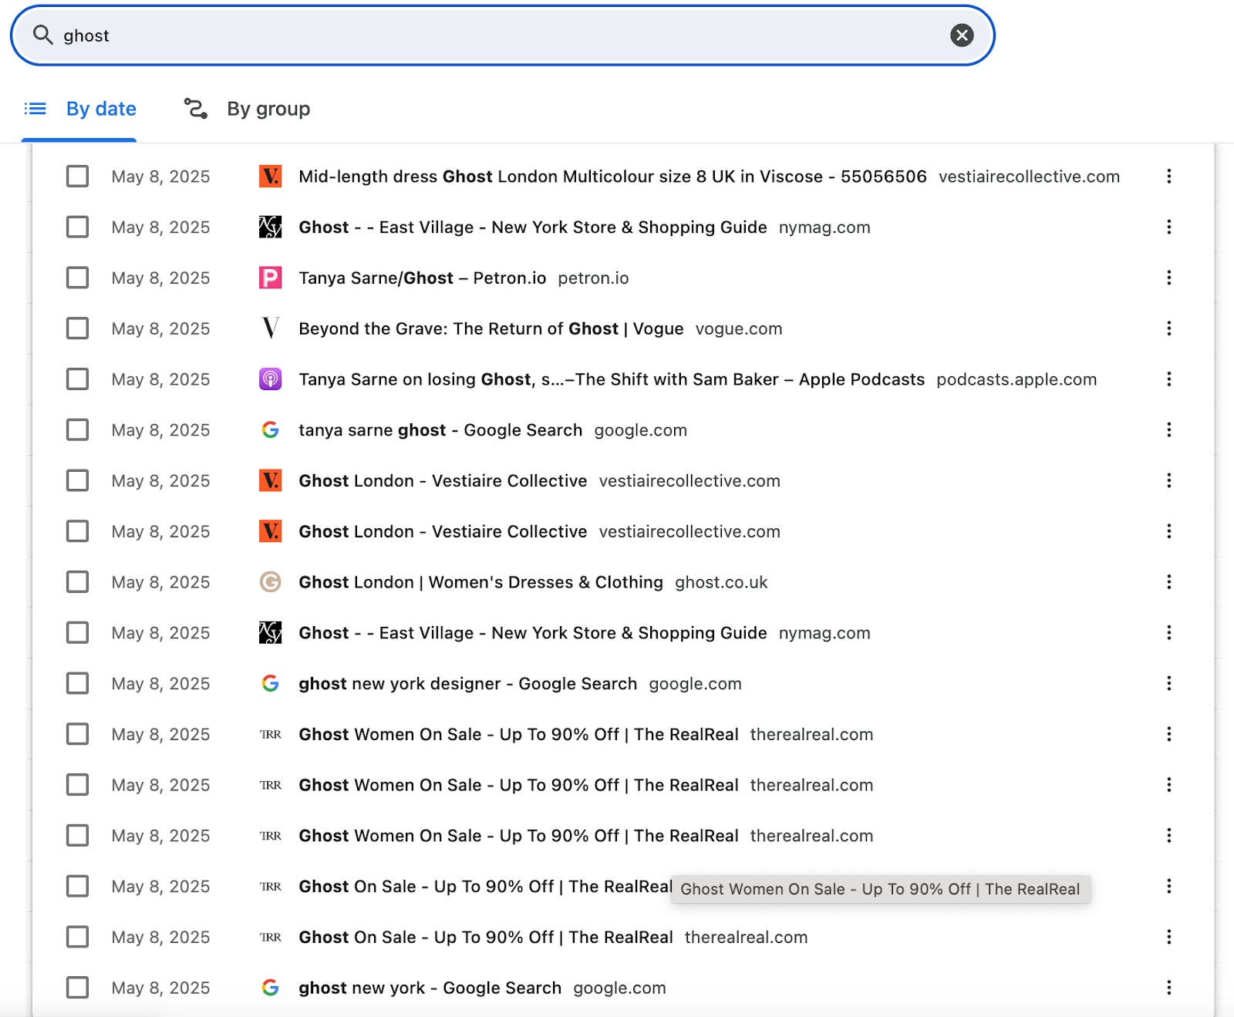This screenshot has width=1234, height=1017.
Task: Click the magnifier search icon
Action: pos(43,35)
